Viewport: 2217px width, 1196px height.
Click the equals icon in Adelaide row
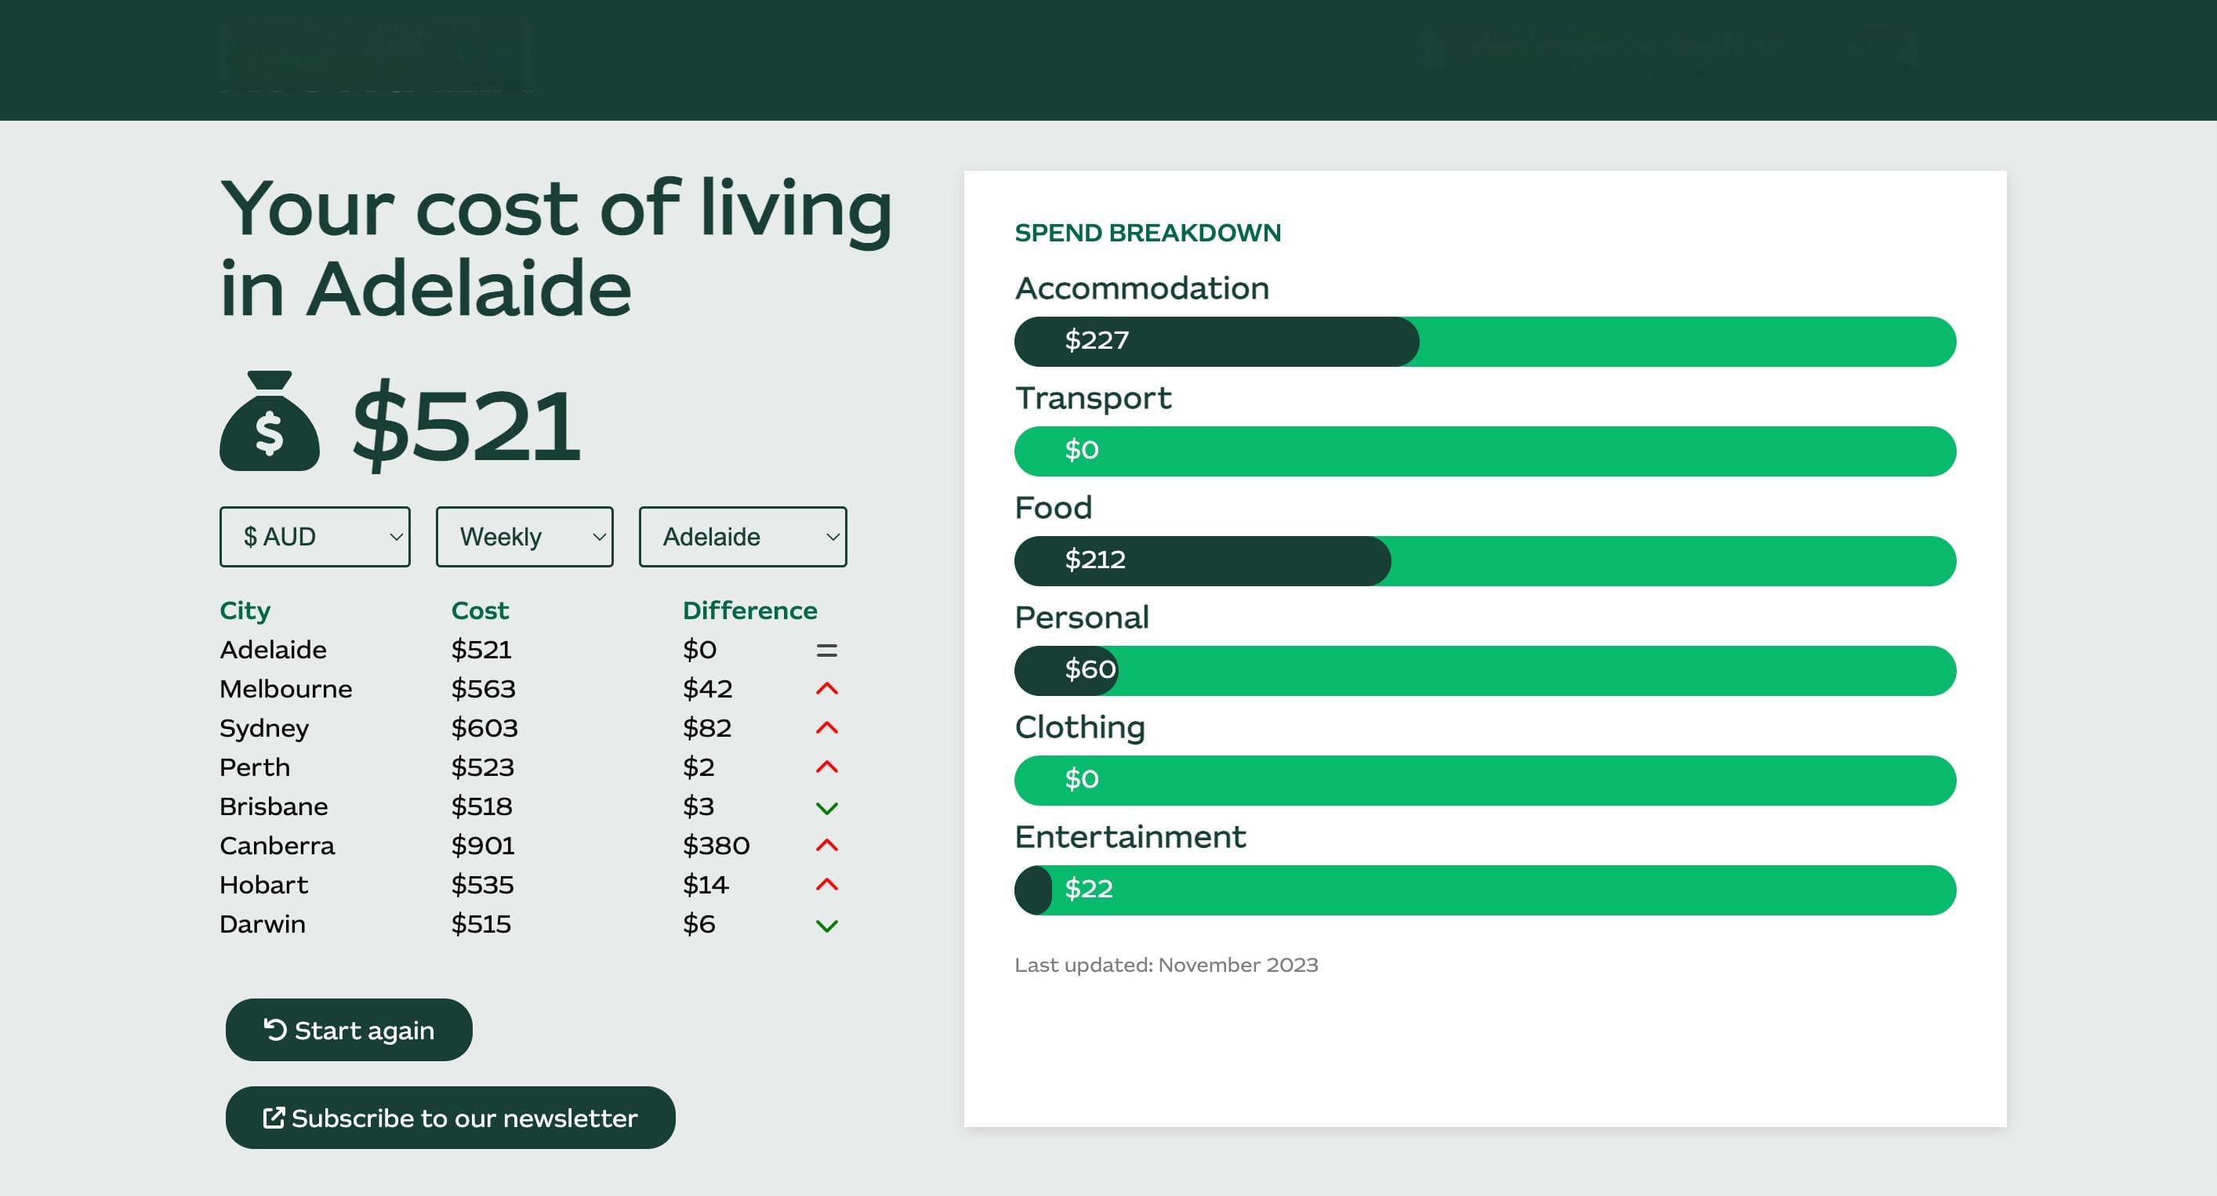point(826,651)
